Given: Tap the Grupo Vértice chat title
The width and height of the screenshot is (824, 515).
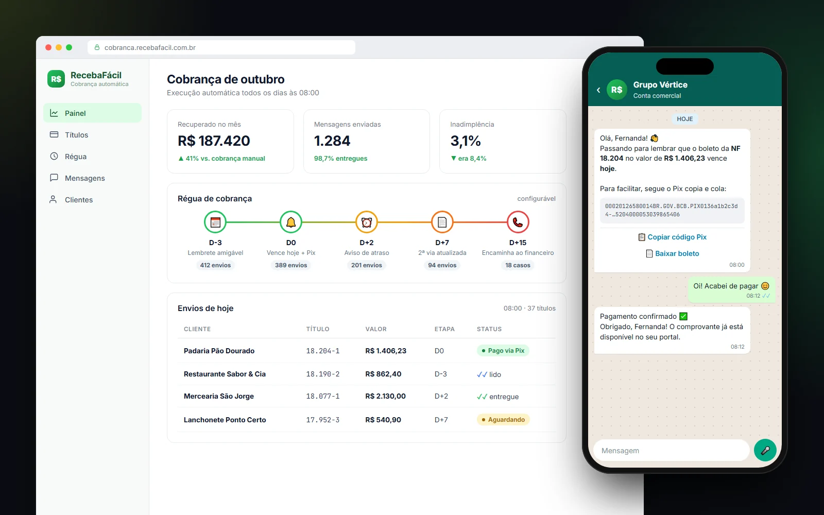Looking at the screenshot, I should [x=660, y=84].
